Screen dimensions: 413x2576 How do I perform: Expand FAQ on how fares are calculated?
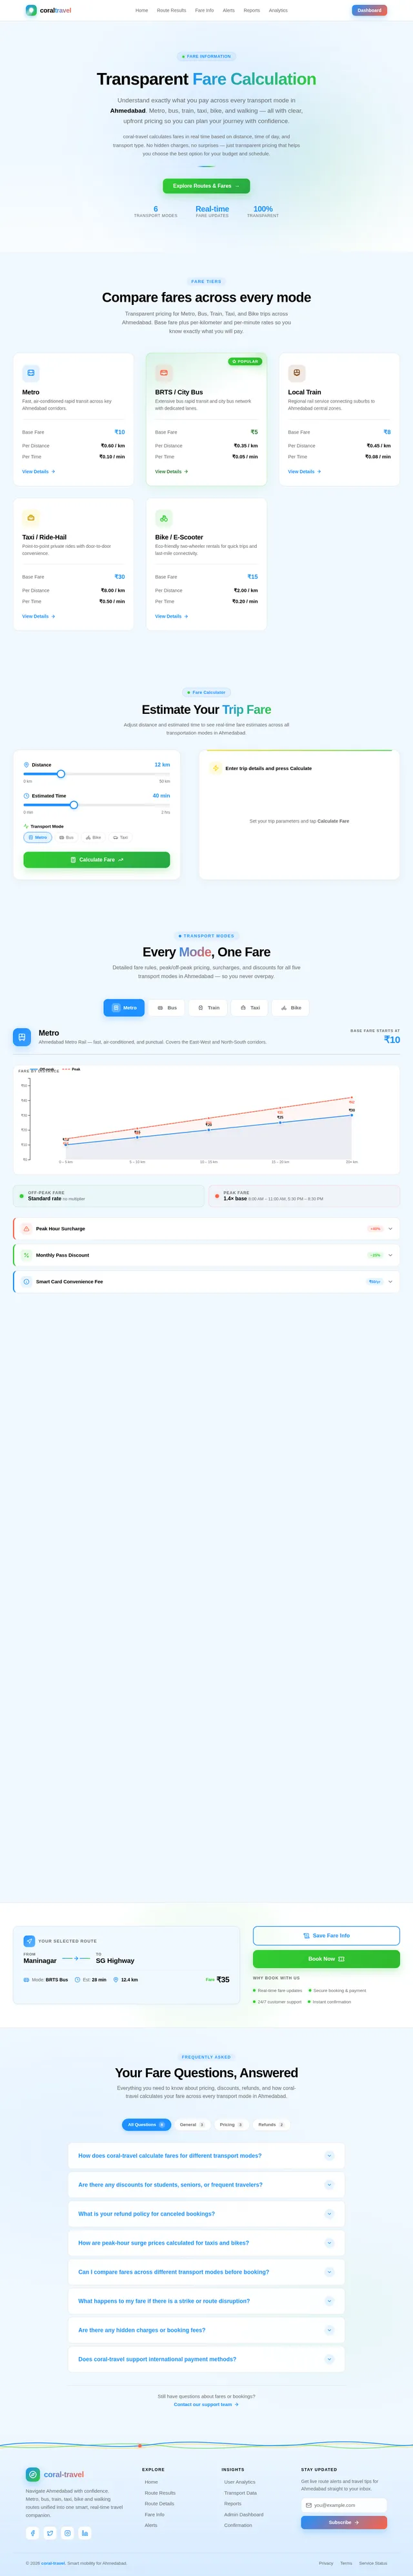[x=206, y=2155]
